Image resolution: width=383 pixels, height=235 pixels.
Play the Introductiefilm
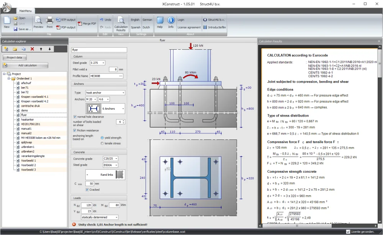point(214,27)
